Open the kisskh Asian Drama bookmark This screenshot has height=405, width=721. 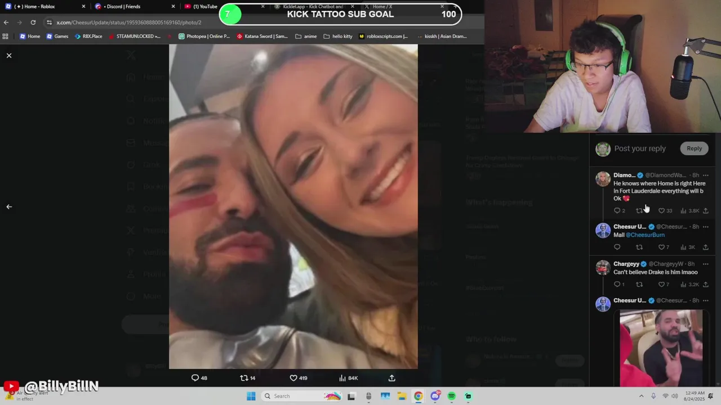point(443,36)
